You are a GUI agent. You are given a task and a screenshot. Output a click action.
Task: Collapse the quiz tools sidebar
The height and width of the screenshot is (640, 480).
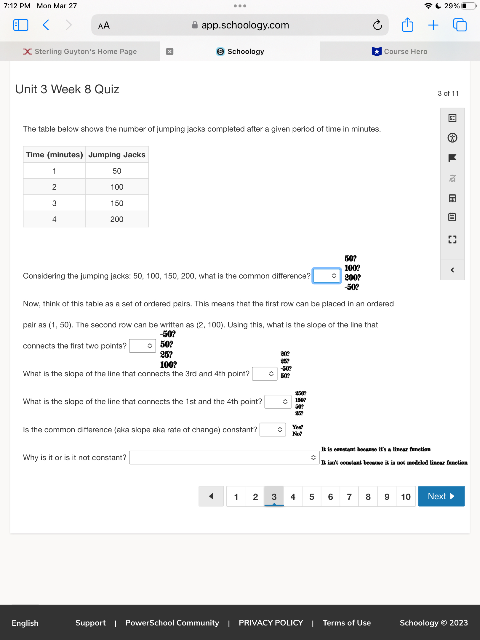click(x=452, y=270)
